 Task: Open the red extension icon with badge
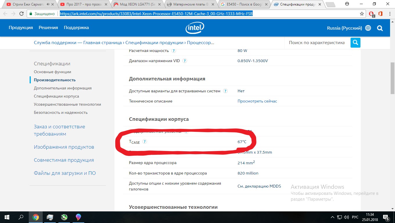point(371,14)
